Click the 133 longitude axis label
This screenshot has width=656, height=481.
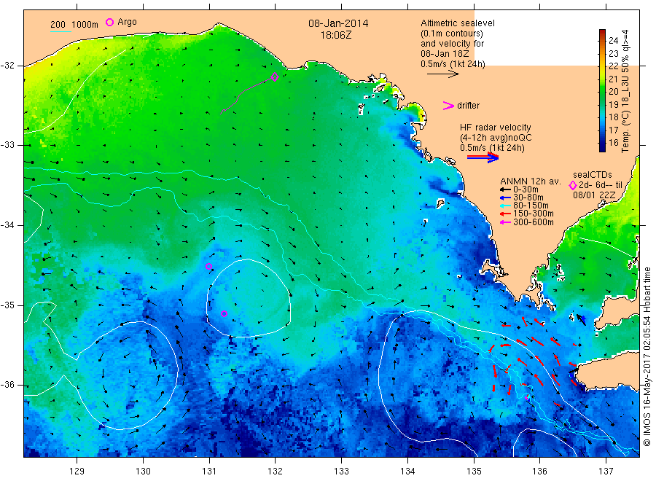pos(341,472)
